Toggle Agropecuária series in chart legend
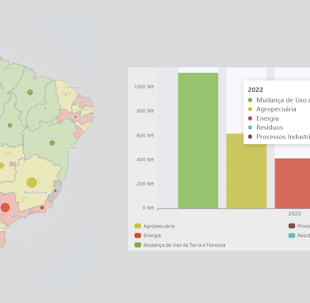Viewport: 310px width, 303px height. (155, 226)
